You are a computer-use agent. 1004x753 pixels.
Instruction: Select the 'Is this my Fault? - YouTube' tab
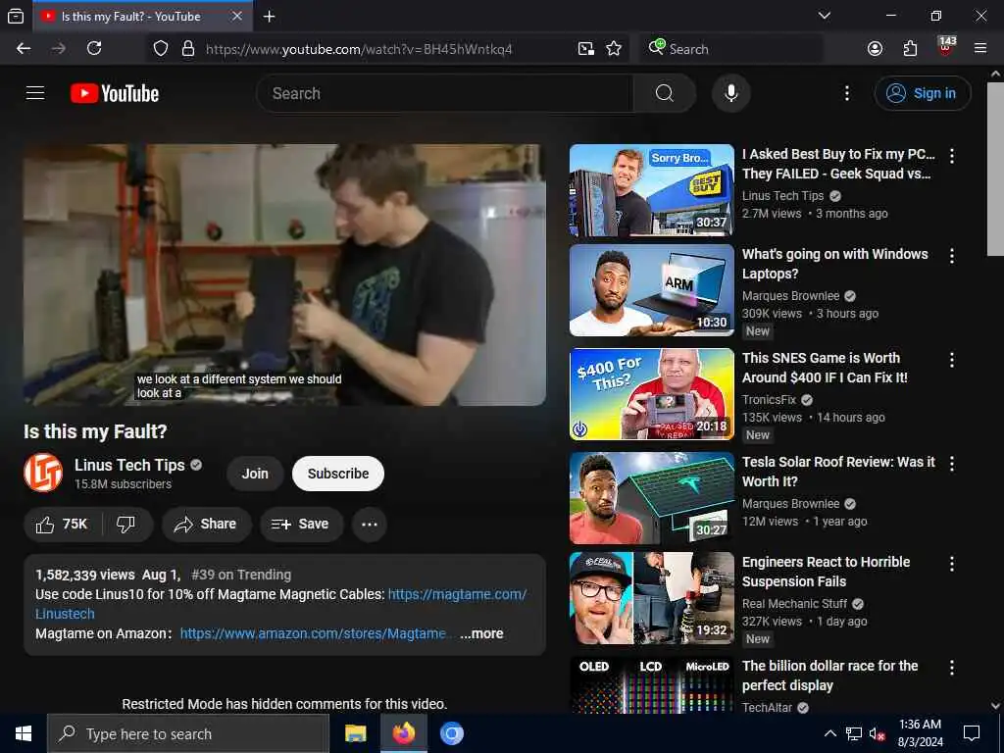click(x=130, y=17)
